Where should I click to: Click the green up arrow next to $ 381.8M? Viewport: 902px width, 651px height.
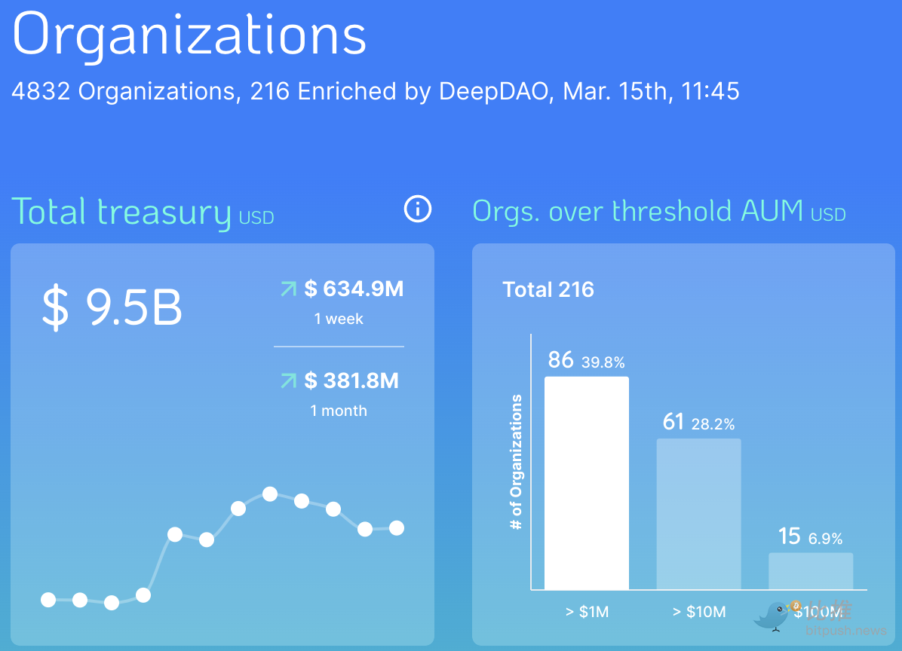(288, 381)
